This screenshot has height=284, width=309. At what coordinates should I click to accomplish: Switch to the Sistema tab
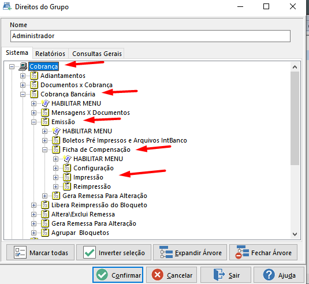[x=17, y=53]
